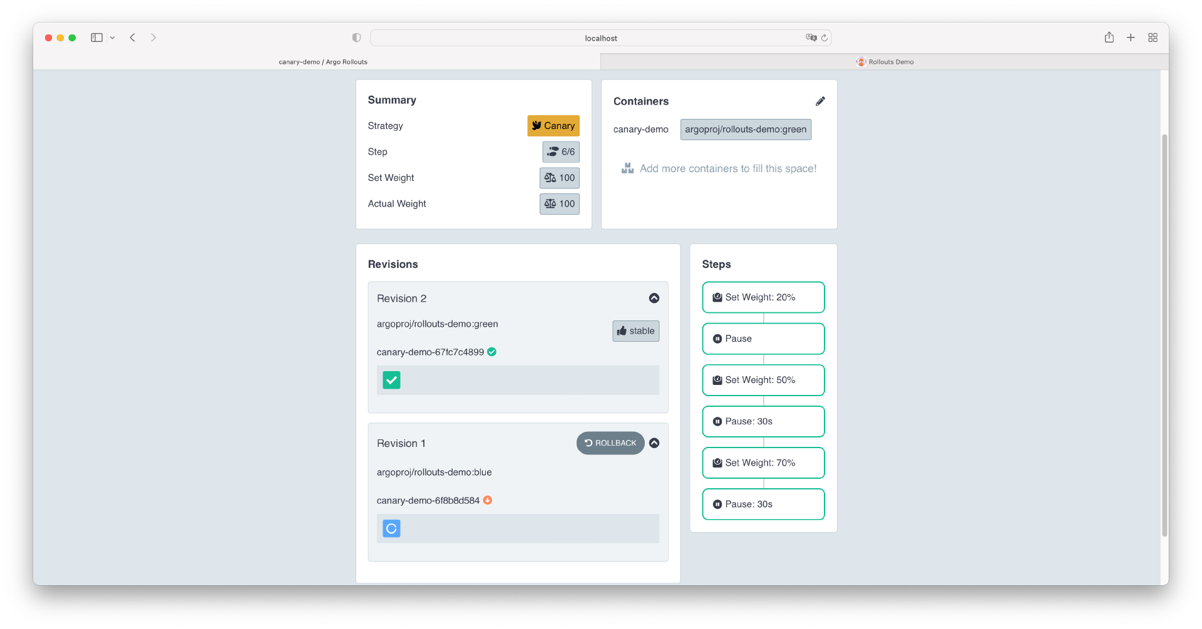Viewport: 1202px width, 629px height.
Task: Open sidebar options dropdown arrow
Action: coord(112,38)
